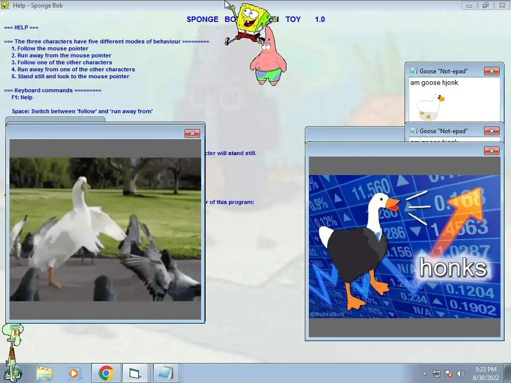
Task: Click the Sponge Bob icon in the title bar
Action: 5,5
